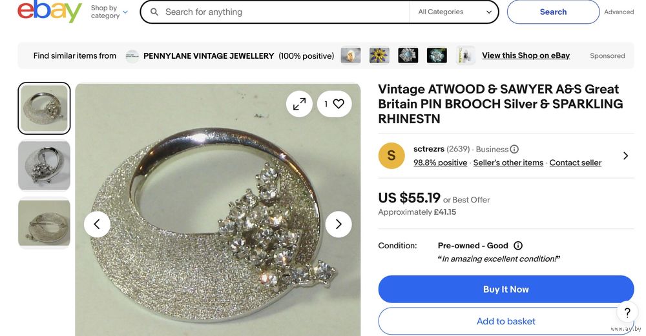646x336 pixels.
Task: Click the magnifier icon in search bar
Action: 154,12
